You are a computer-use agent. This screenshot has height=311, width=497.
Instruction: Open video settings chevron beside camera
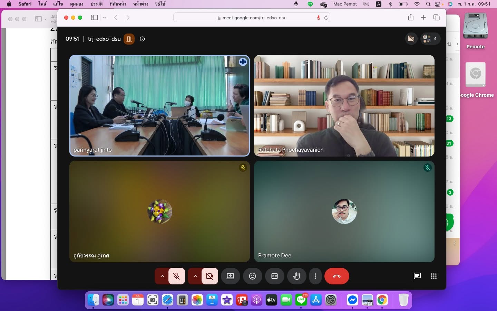pos(195,276)
